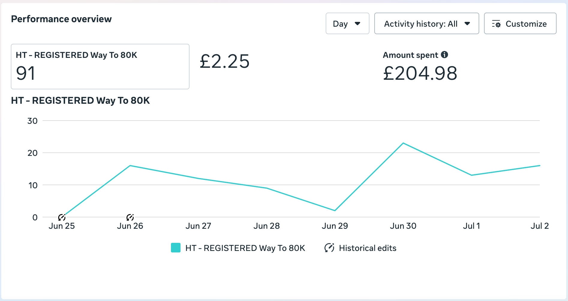This screenshot has width=568, height=301.
Task: Click the Historical edits icon in the legend
Action: click(329, 248)
